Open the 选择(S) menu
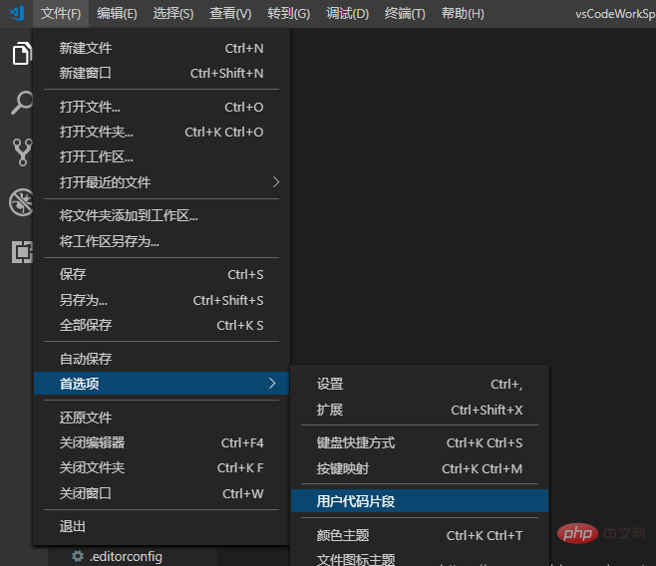This screenshot has width=656, height=566. pyautogui.click(x=173, y=14)
